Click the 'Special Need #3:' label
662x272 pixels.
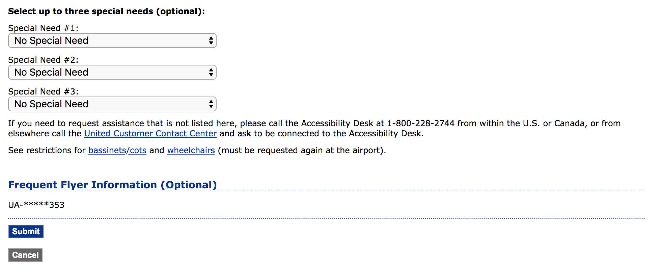point(43,91)
